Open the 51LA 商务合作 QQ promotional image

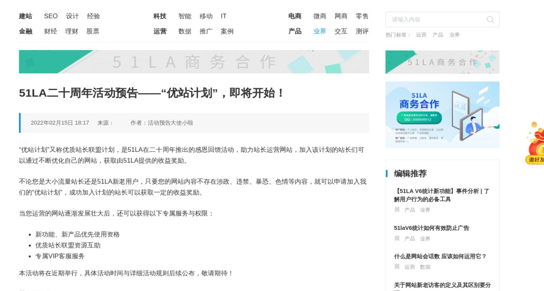click(x=442, y=115)
